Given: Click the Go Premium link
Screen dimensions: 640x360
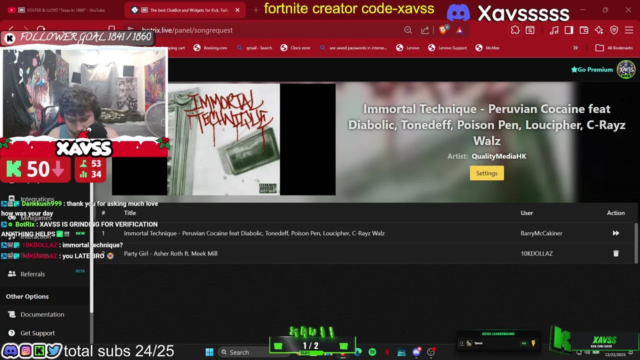Looking at the screenshot, I should tap(592, 69).
